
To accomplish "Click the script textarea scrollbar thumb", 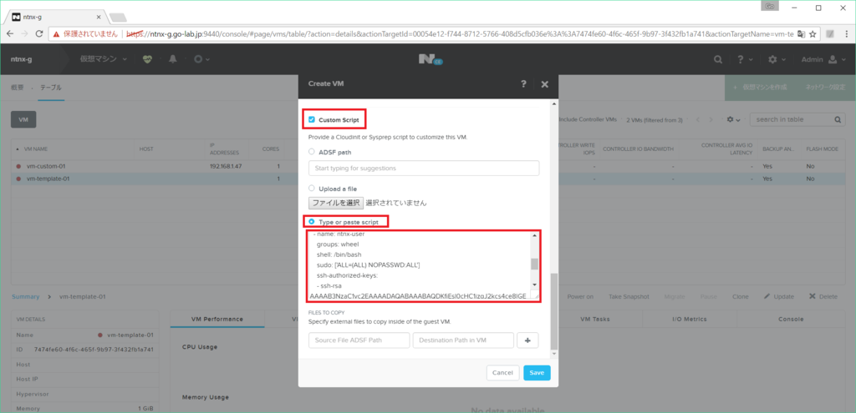I will [534, 264].
